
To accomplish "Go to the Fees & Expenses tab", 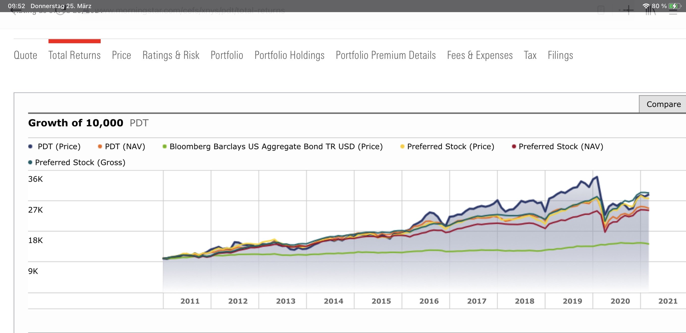I will [x=480, y=55].
